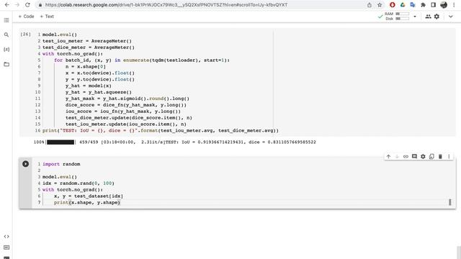Run the import random code cell
This screenshot has width=461, height=259.
coord(26,164)
